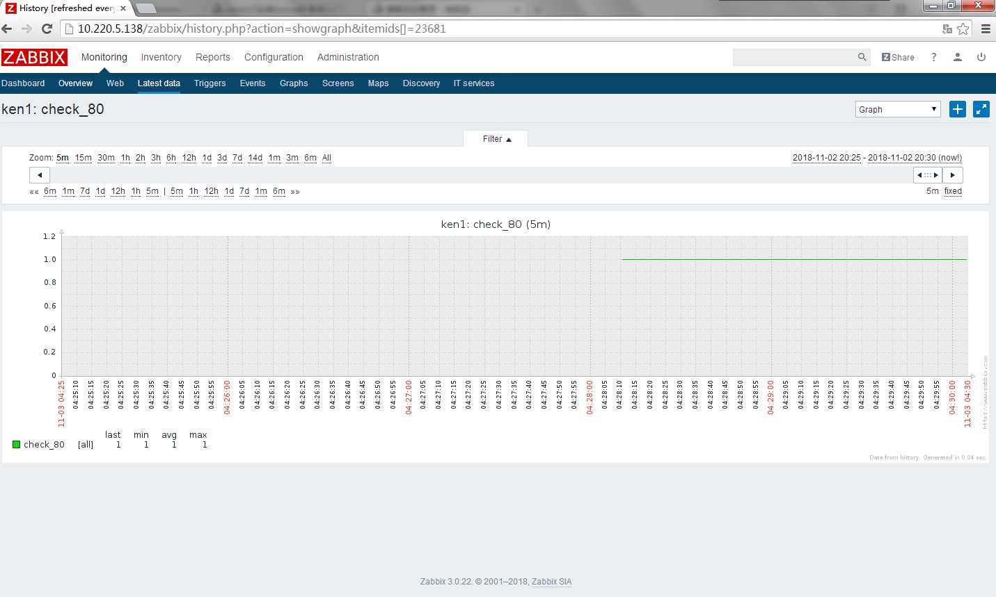Reload the page with refresh icon
Image resolution: width=996 pixels, height=597 pixels.
47,28
